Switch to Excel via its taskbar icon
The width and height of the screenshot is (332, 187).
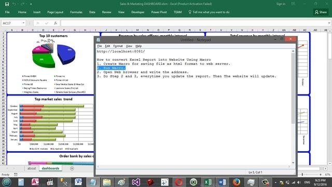pos(208,182)
